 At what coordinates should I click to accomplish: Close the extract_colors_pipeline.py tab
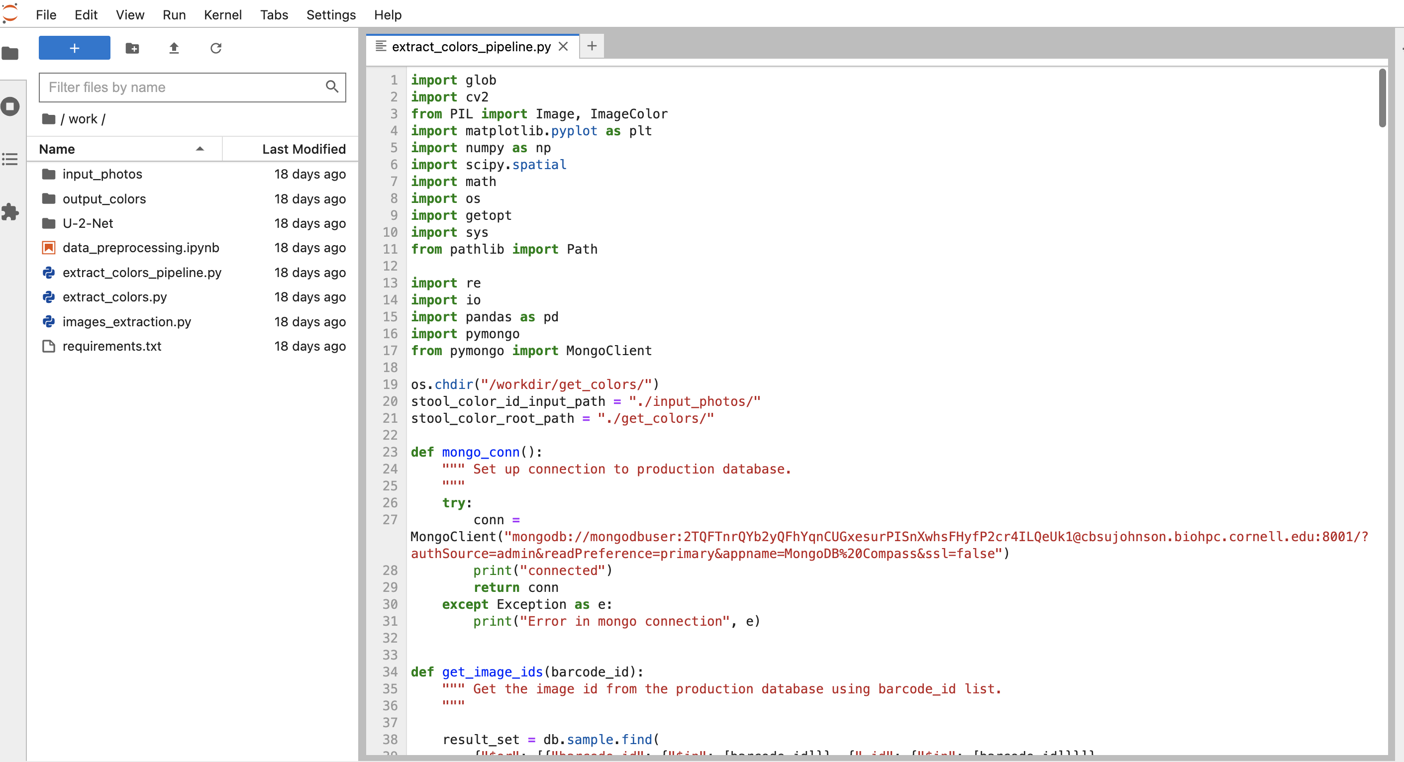[x=564, y=47]
